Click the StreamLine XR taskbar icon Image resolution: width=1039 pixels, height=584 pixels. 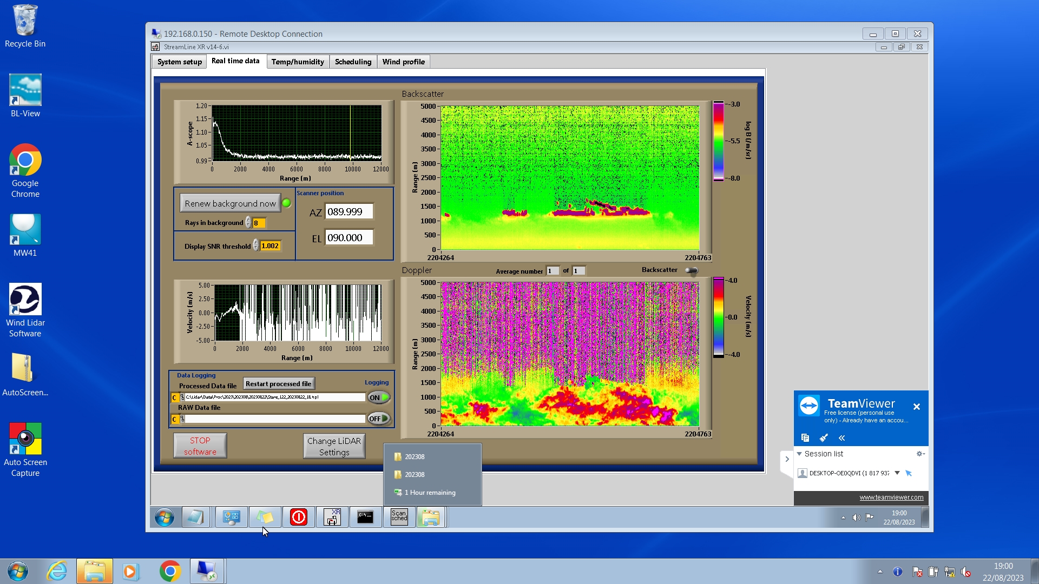click(332, 517)
